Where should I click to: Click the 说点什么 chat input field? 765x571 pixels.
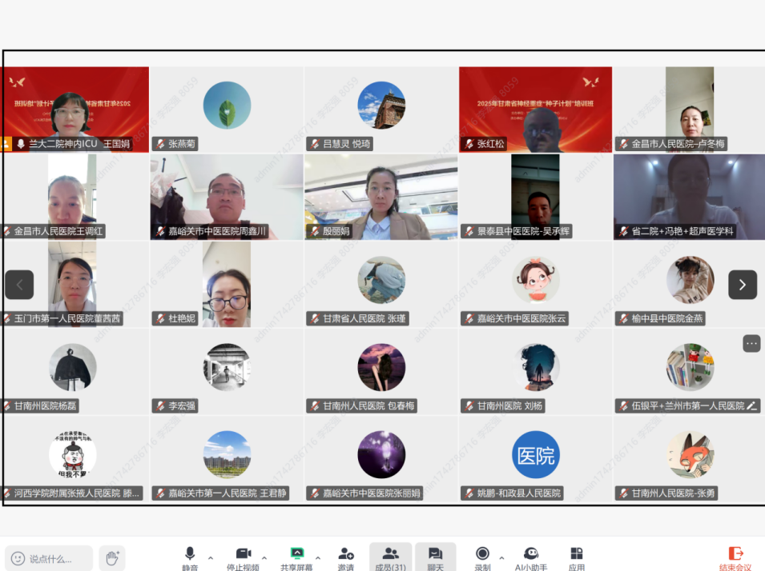(50, 558)
